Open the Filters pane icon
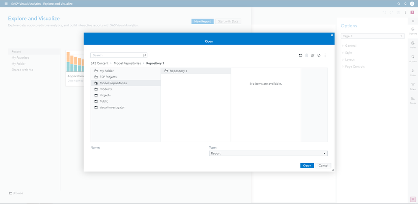 tap(413, 86)
